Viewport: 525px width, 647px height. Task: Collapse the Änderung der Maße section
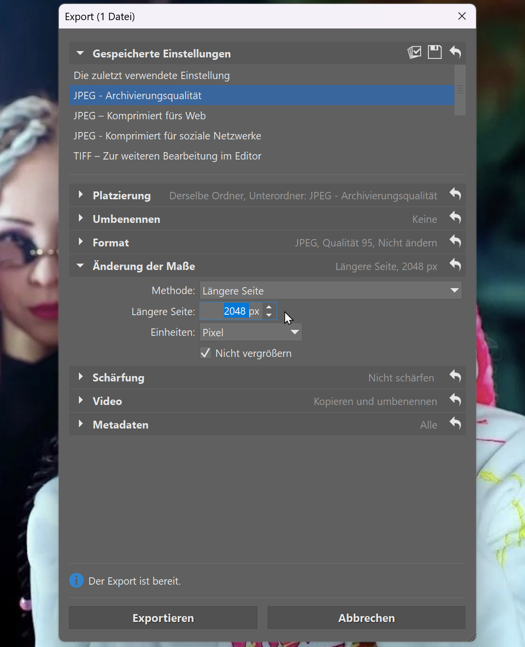coord(80,266)
